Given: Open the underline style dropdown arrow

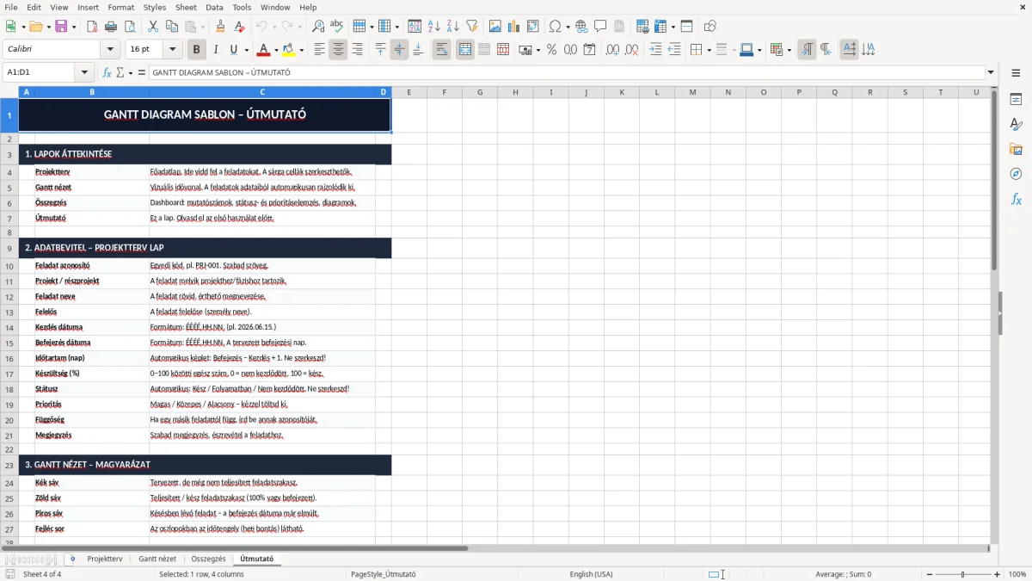Looking at the screenshot, I should click(x=246, y=50).
